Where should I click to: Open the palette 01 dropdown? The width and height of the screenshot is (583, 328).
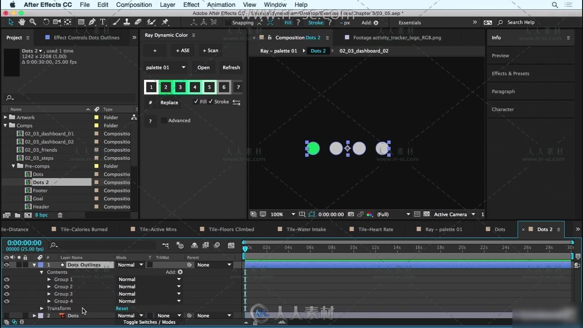pyautogui.click(x=166, y=67)
